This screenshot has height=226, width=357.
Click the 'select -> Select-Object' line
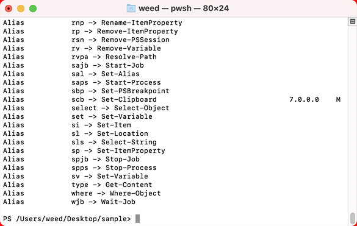coord(120,108)
